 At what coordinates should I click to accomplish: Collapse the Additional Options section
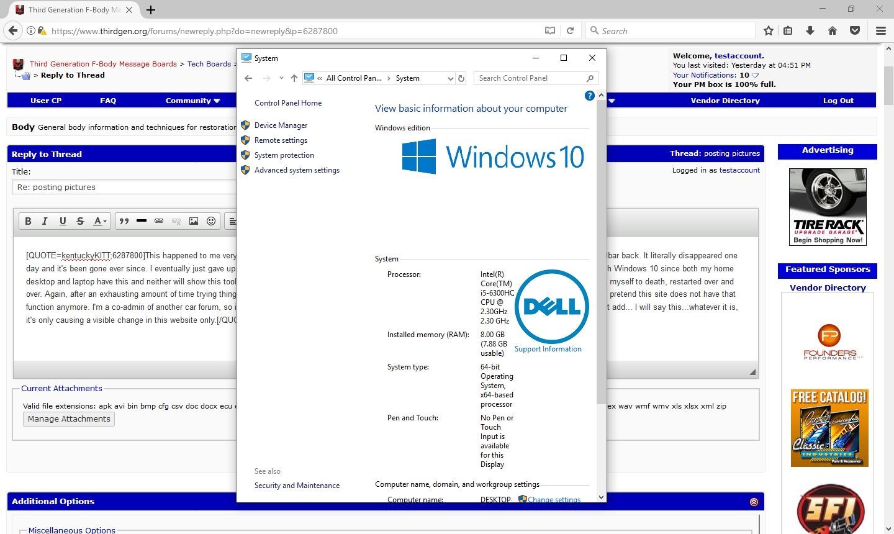click(x=754, y=502)
